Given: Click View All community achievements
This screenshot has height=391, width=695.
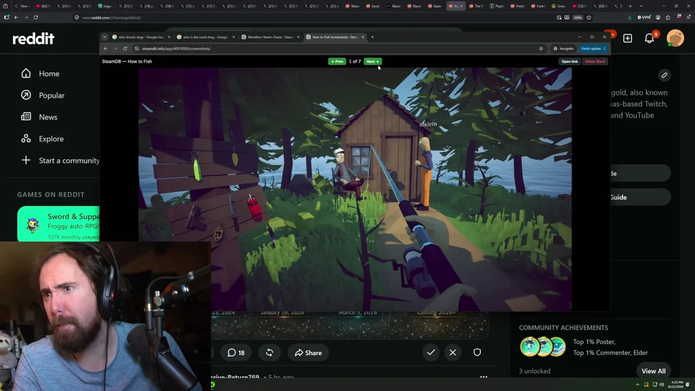Looking at the screenshot, I should 653,371.
